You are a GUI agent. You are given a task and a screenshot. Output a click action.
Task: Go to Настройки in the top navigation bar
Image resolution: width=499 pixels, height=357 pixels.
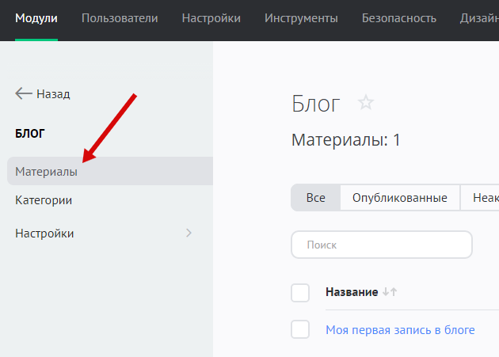coord(211,18)
